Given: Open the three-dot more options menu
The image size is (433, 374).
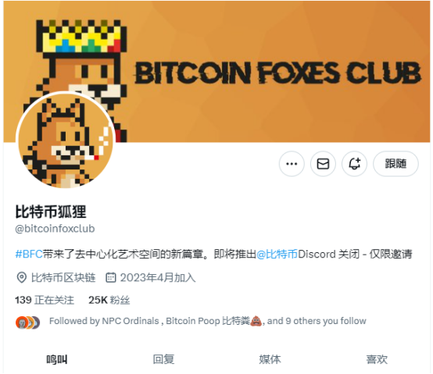Looking at the screenshot, I should [292, 164].
